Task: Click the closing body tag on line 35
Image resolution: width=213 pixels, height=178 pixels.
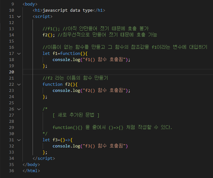Action: 31,165
